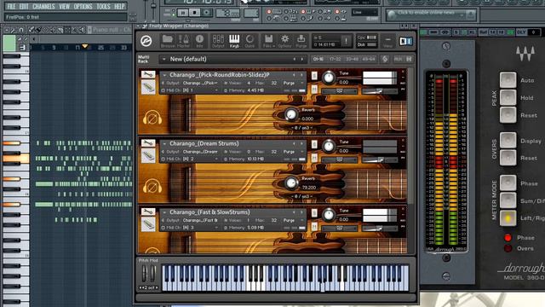Image resolution: width=545 pixels, height=307 pixels.
Task: Click the Overs Reset button on Dorrough
Action: tap(508, 158)
